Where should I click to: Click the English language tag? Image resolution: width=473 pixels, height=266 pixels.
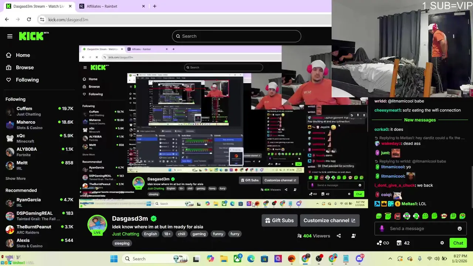(x=150, y=234)
